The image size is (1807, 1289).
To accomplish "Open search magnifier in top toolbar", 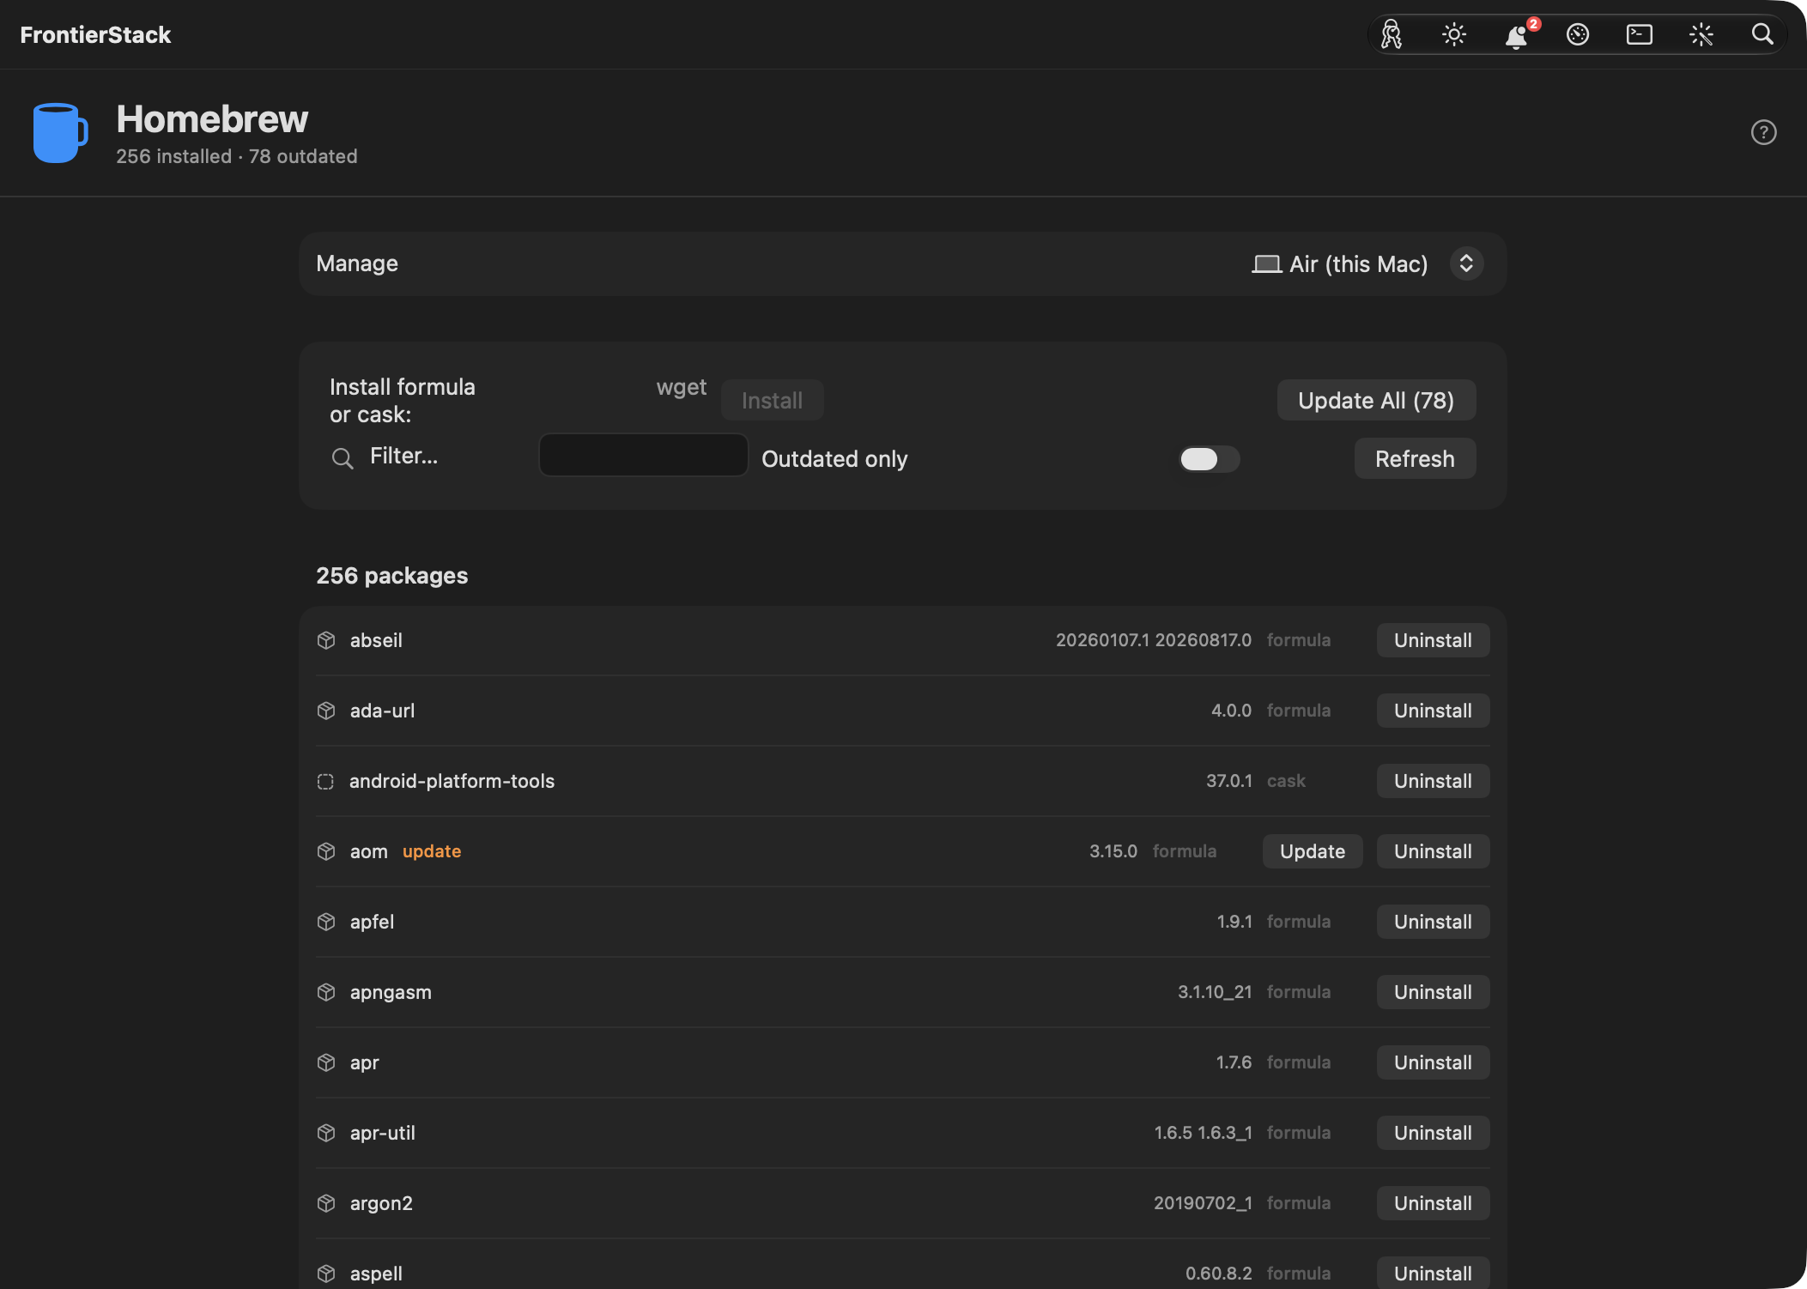I will (1762, 35).
